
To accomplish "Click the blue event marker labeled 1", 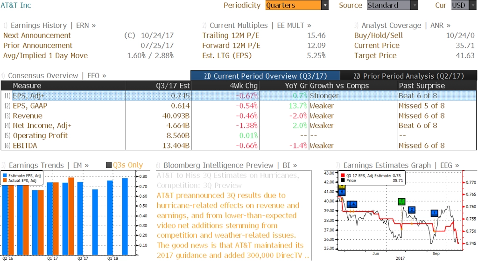I will 435,213.
